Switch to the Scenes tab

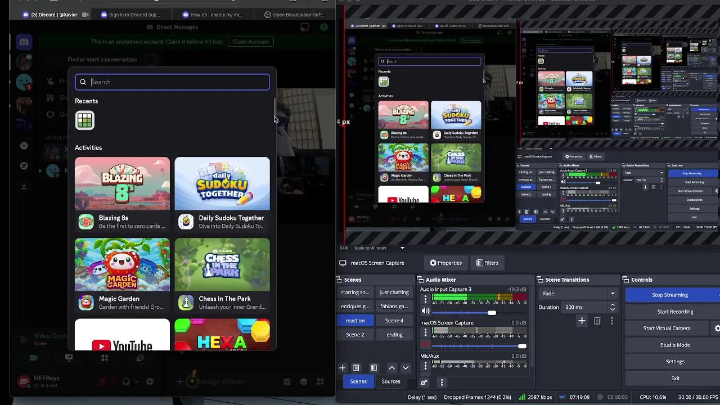(x=358, y=382)
